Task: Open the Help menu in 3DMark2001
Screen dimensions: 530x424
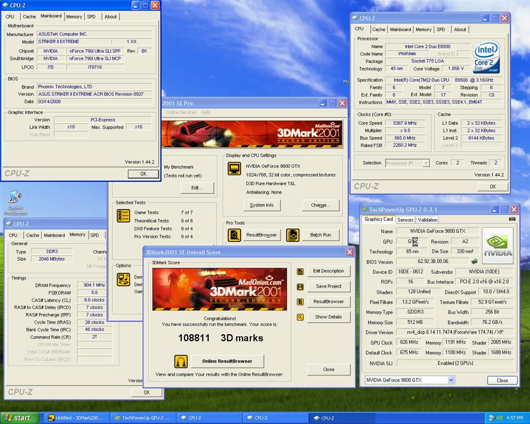Action: (205, 112)
